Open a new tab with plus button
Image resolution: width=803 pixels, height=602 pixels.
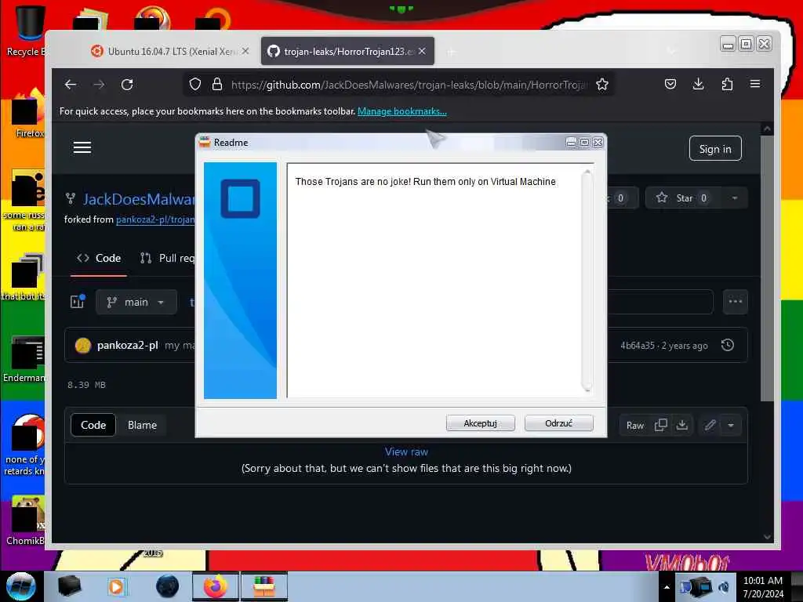pos(451,52)
